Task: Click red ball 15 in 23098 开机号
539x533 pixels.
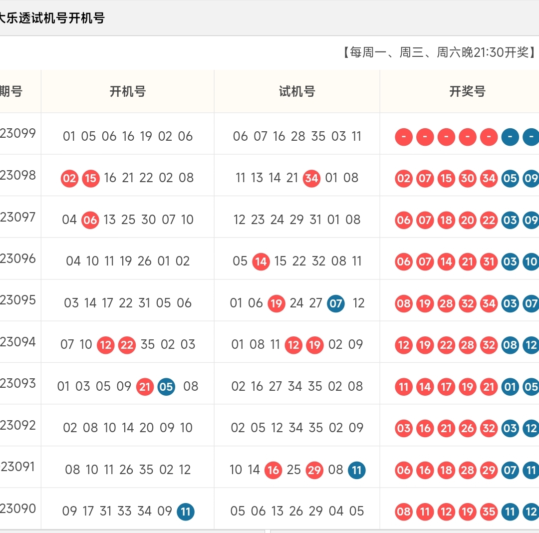Action: coord(91,178)
